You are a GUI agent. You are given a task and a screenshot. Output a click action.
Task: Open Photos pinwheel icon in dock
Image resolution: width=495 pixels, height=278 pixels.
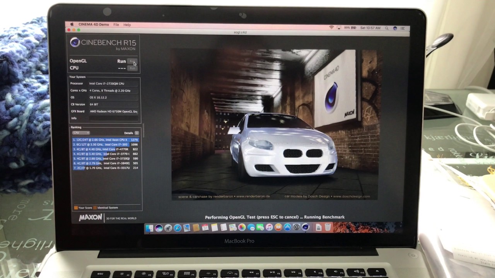242,228
